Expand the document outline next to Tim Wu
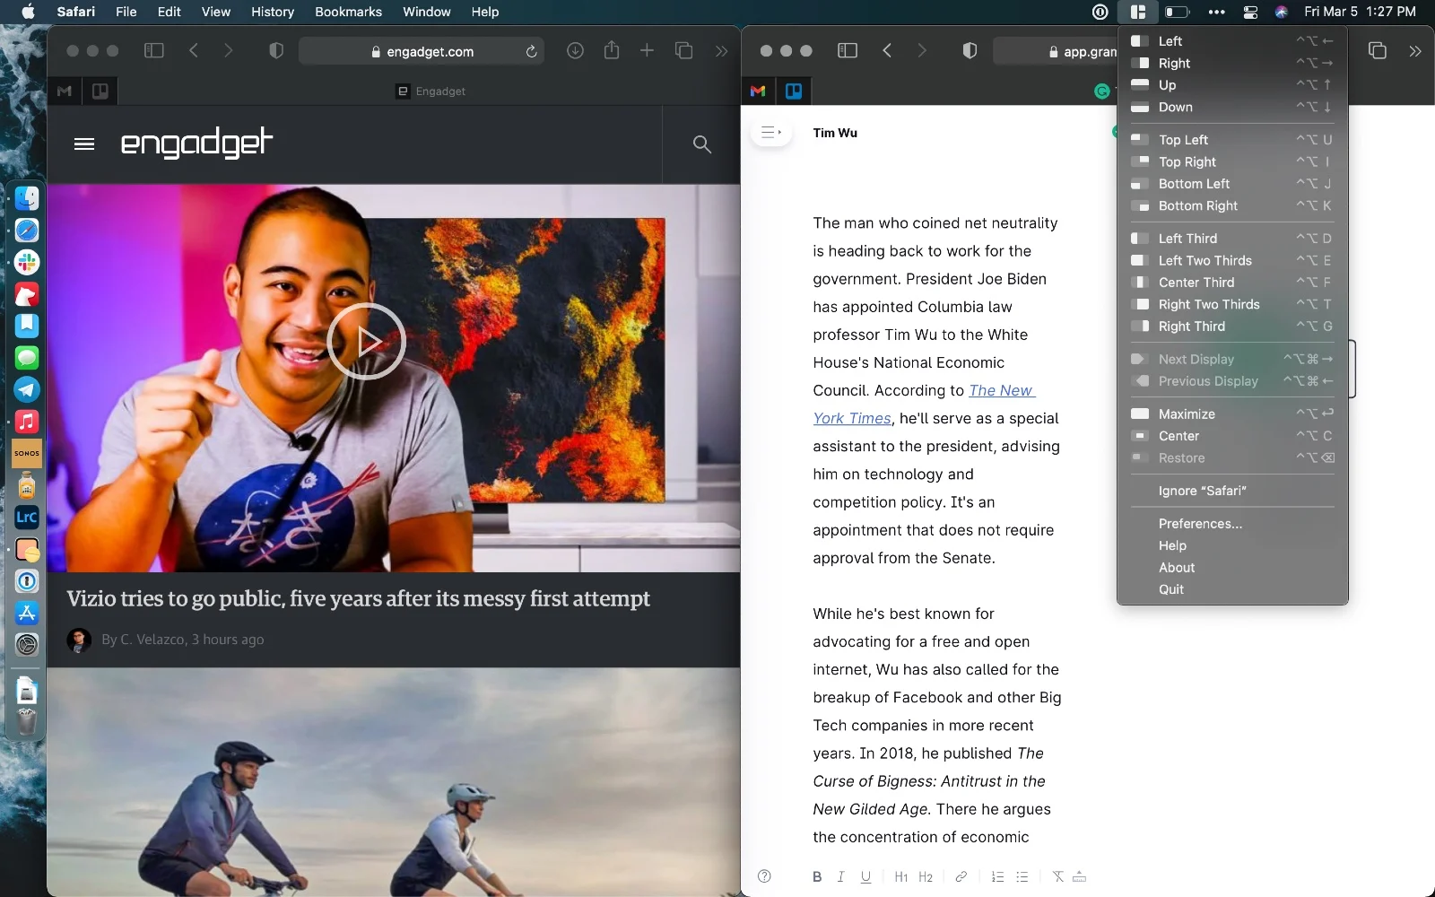Viewport: 1435px width, 897px height. pyautogui.click(x=770, y=133)
